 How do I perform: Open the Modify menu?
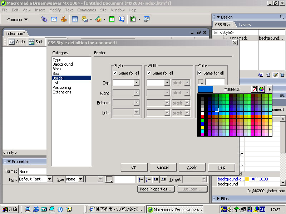click(x=55, y=10)
